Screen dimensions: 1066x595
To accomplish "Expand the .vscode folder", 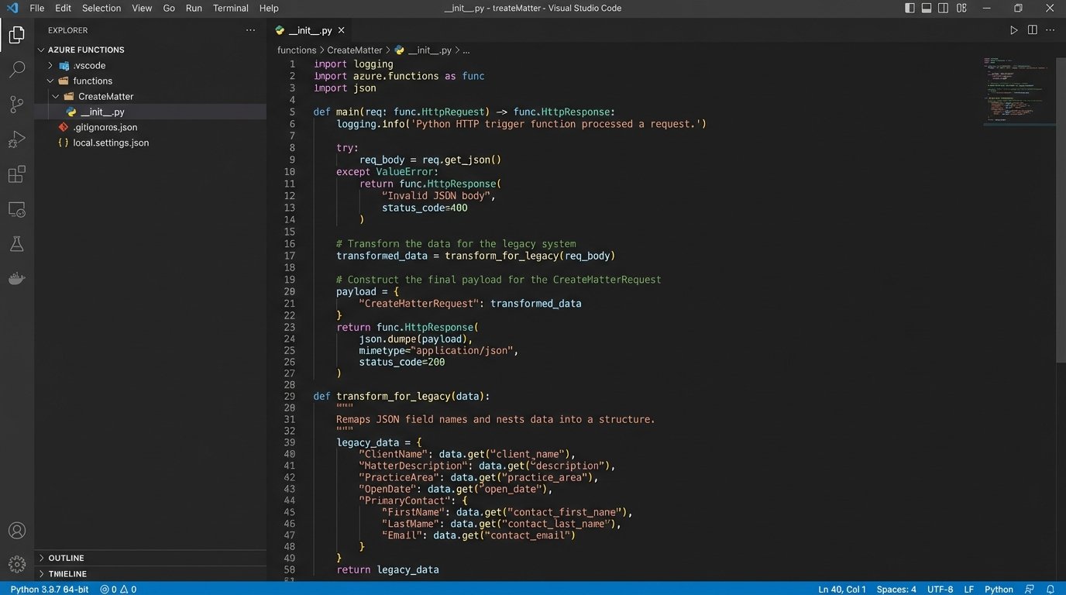I will (x=88, y=66).
